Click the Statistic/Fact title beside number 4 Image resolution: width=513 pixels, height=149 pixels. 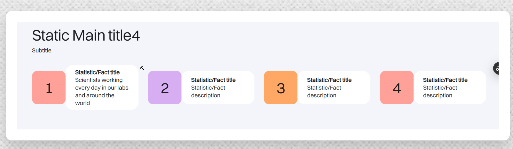coord(445,80)
